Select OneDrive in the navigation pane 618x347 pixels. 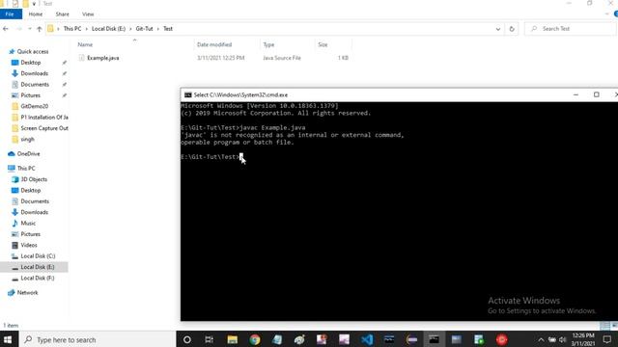pyautogui.click(x=28, y=154)
